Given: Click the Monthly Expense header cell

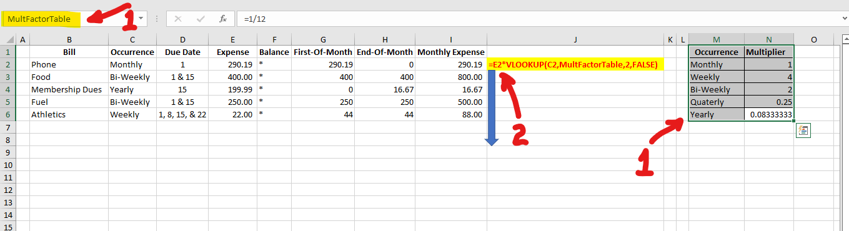Looking at the screenshot, I should [x=451, y=52].
